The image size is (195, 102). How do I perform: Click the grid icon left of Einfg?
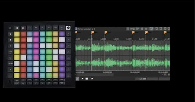128,29
